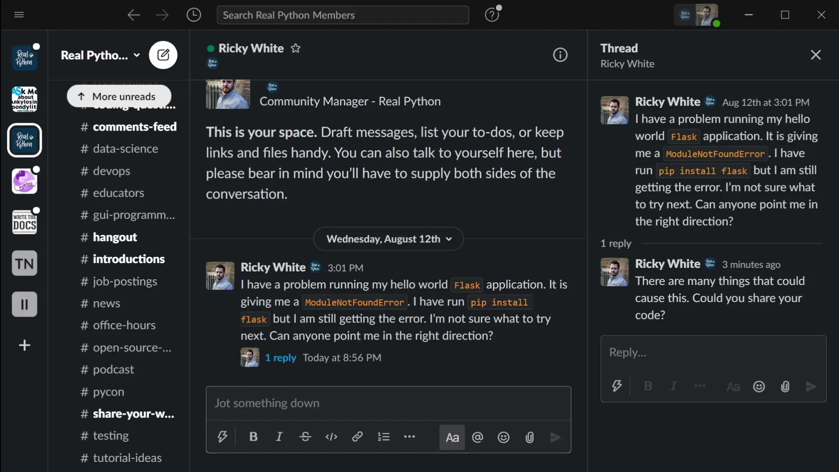Star the Ricky White conversation
839x472 pixels.
[x=296, y=48]
